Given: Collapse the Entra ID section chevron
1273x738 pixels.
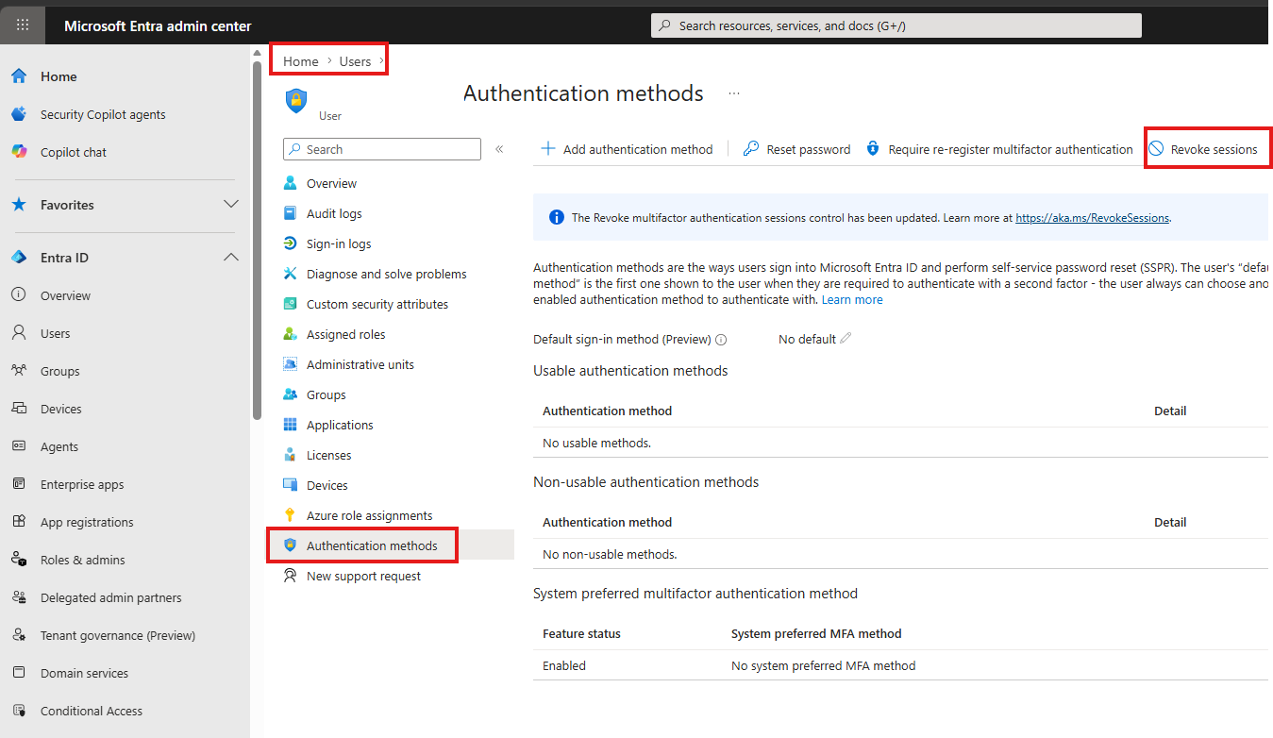Looking at the screenshot, I should 230,258.
